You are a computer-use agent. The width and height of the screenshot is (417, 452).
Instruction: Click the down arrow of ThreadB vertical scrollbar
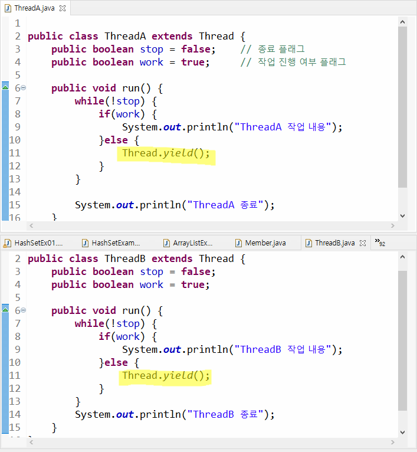pos(403,432)
